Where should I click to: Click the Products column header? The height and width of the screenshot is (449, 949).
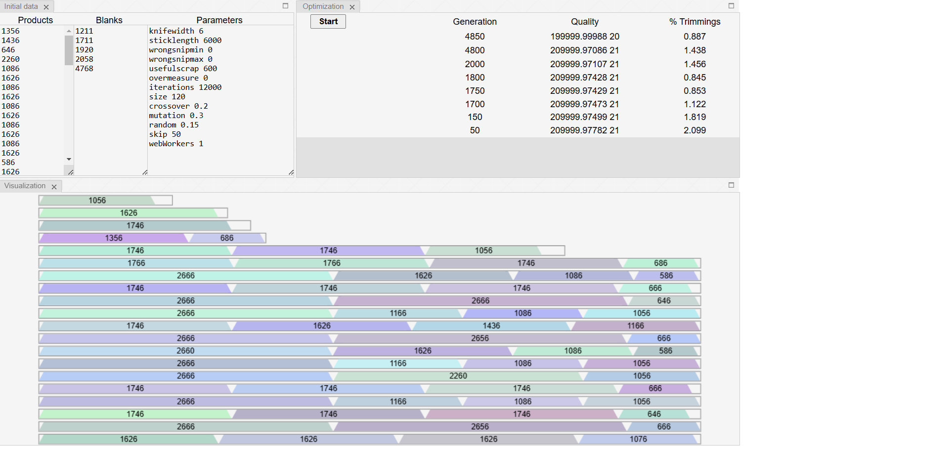36,20
